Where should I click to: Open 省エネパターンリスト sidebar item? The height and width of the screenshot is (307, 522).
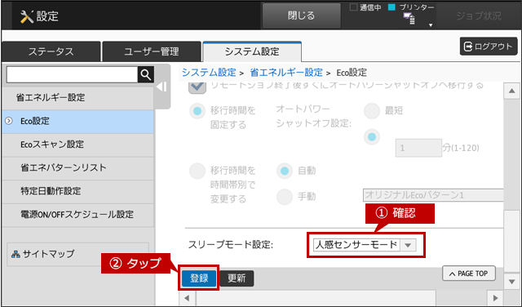pyautogui.click(x=78, y=167)
